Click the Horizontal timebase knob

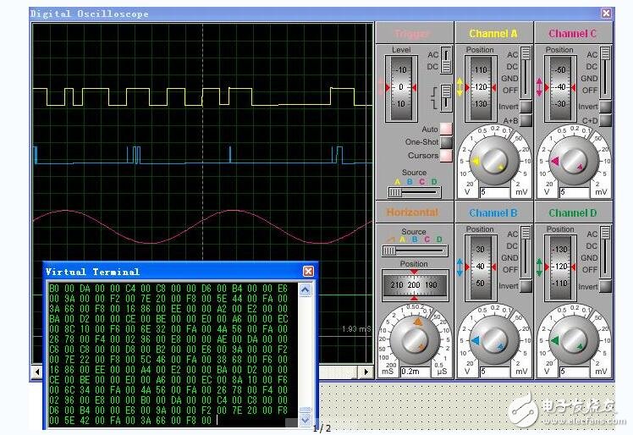(414, 340)
